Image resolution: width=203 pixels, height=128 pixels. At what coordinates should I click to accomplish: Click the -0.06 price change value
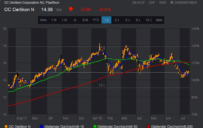tap(85, 10)
